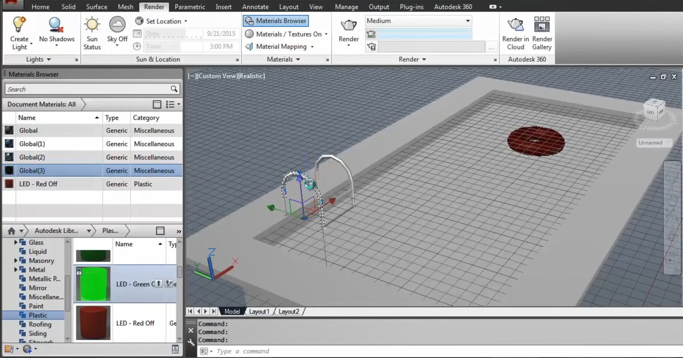
Task: Click the Render teapot icon
Action: [x=348, y=25]
